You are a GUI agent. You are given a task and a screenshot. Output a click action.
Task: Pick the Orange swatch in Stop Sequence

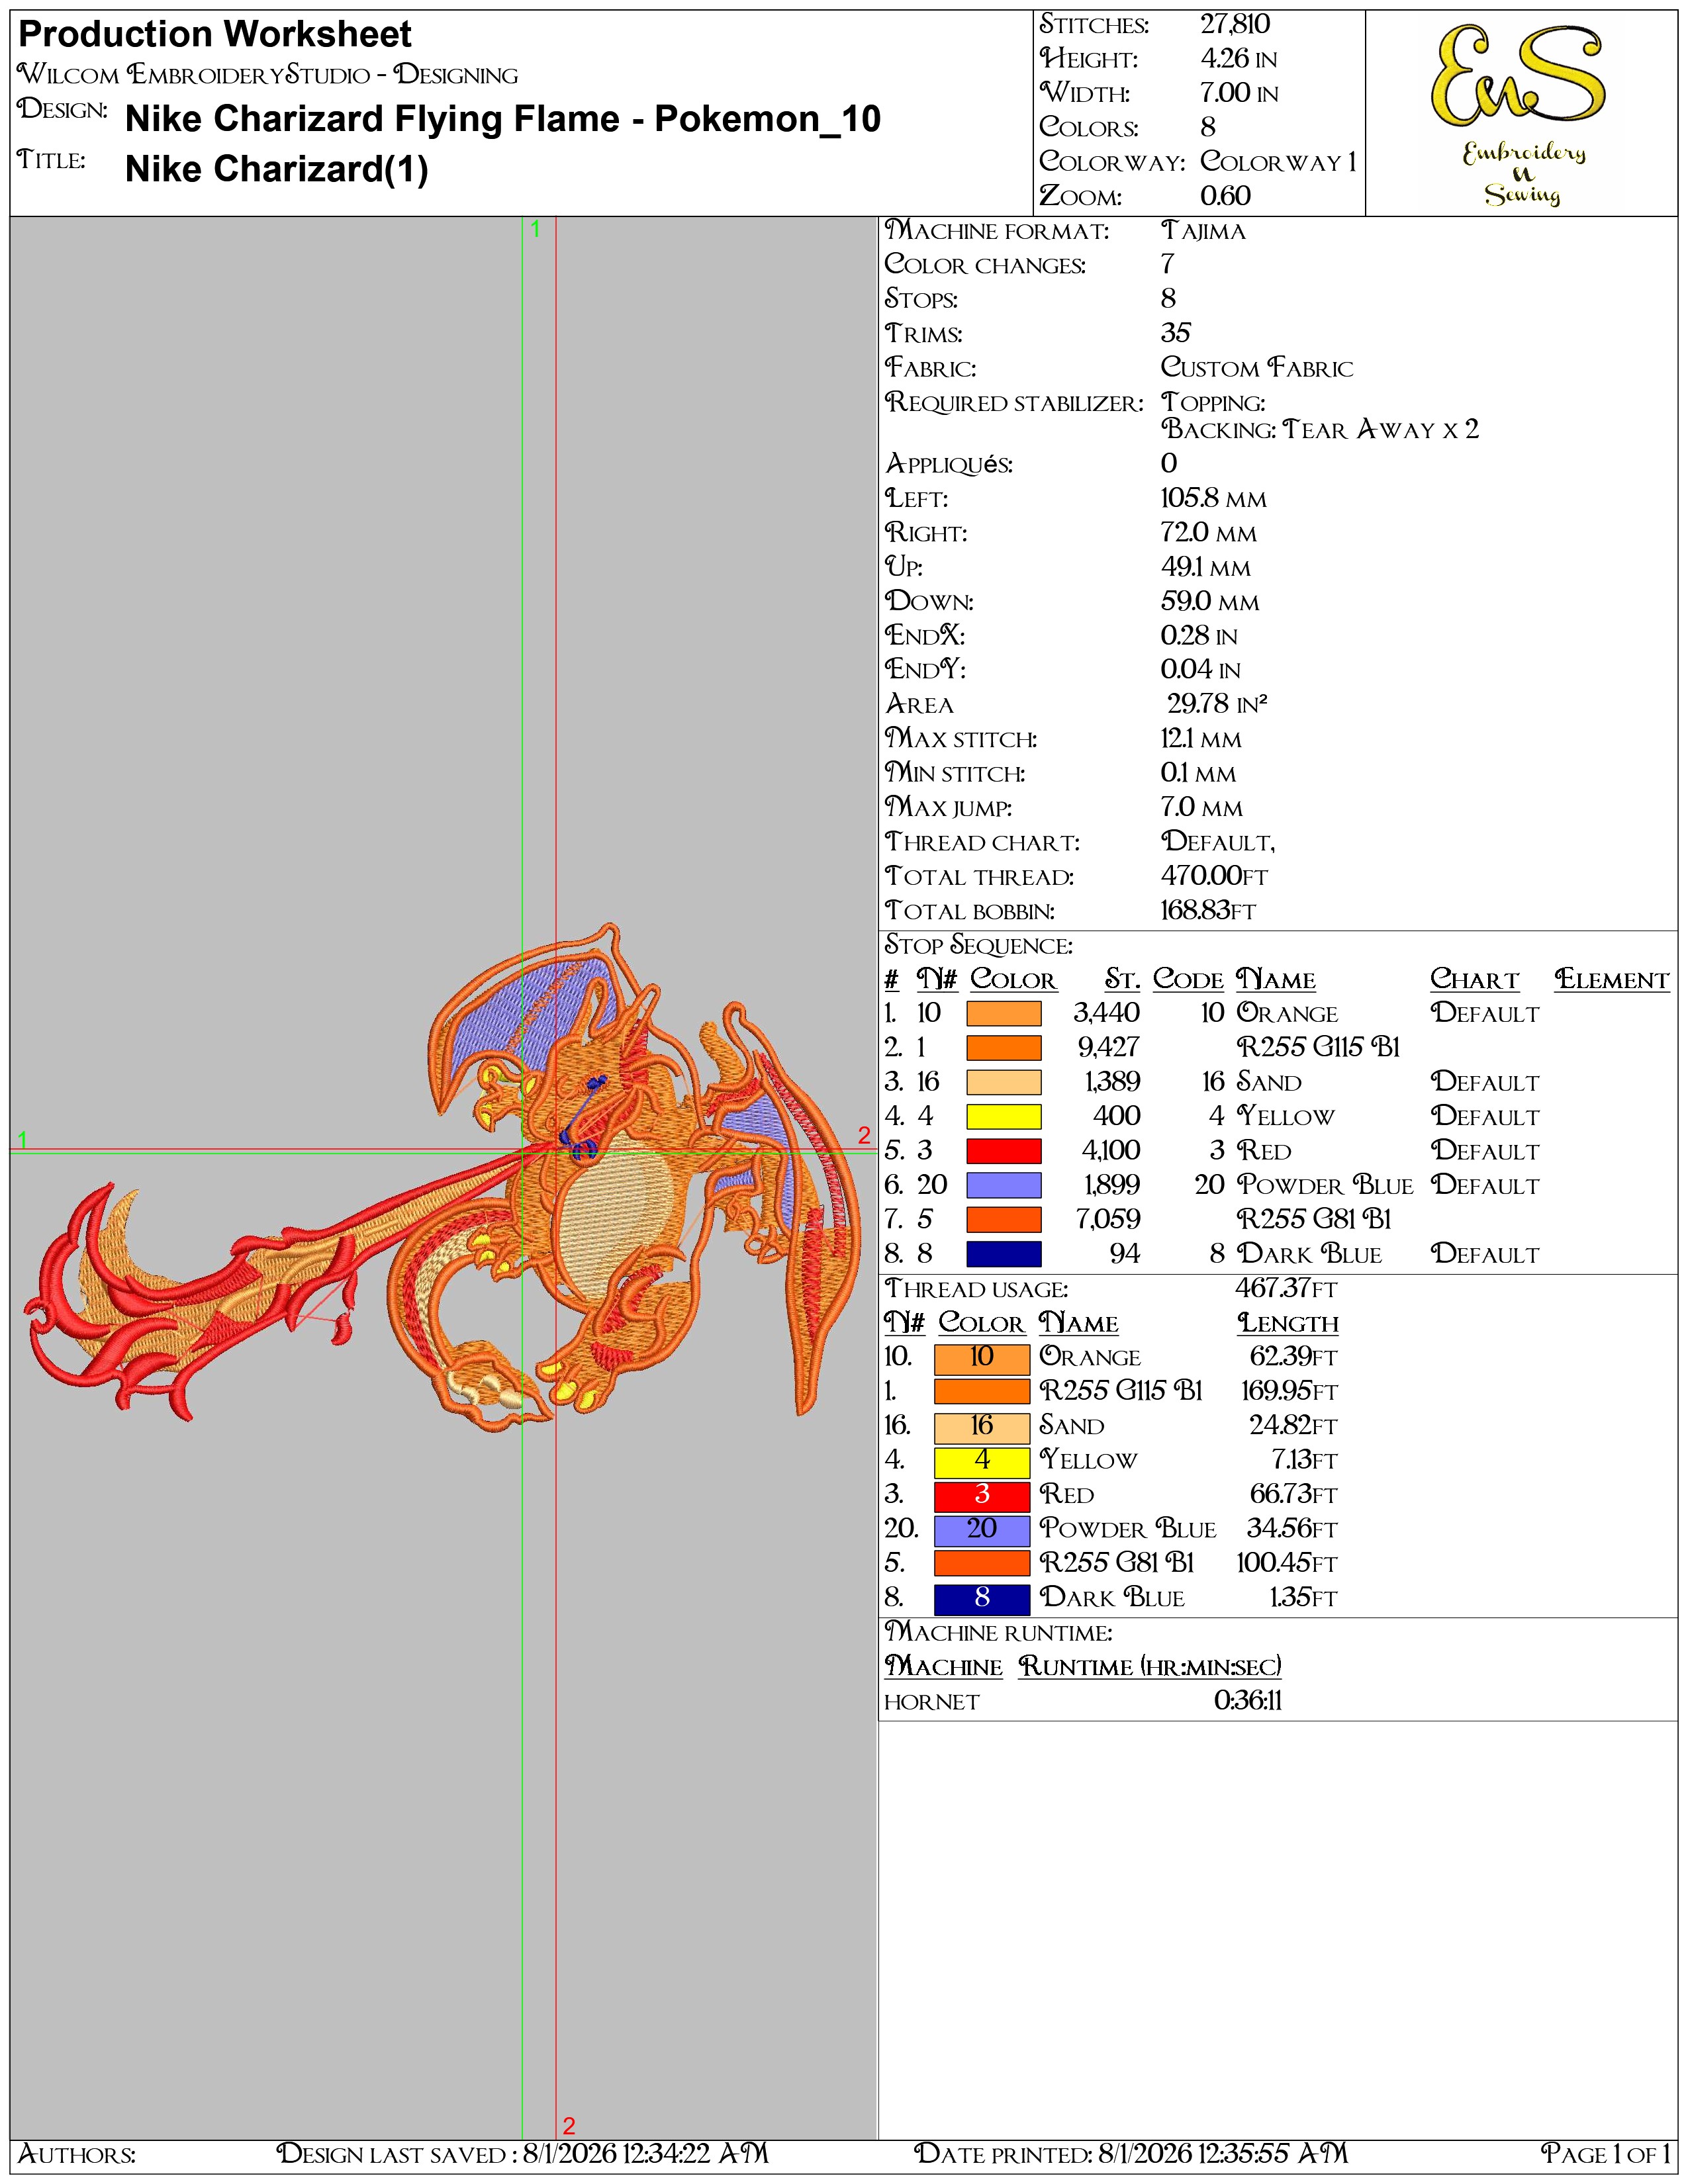[1003, 1013]
